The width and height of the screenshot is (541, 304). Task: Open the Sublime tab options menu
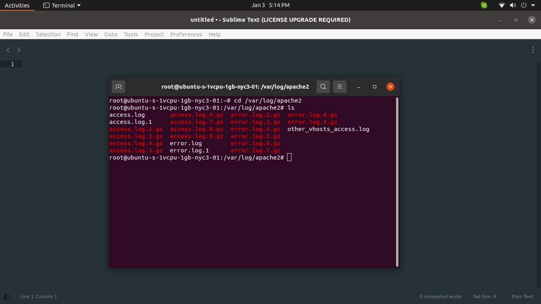pyautogui.click(x=533, y=50)
